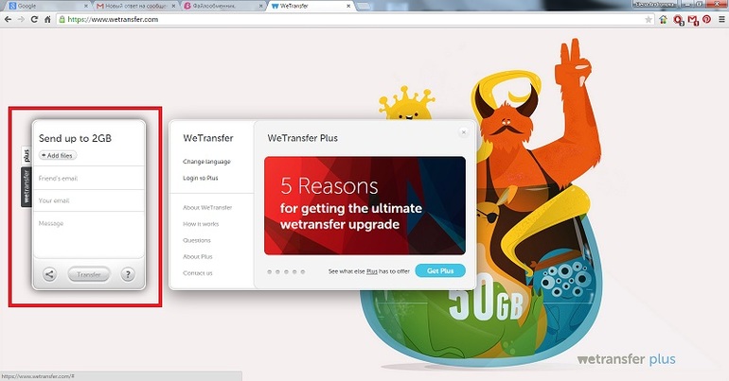Click the WeTransfer Plus panel title
Viewport: 729px width, 381px height.
tap(302, 138)
